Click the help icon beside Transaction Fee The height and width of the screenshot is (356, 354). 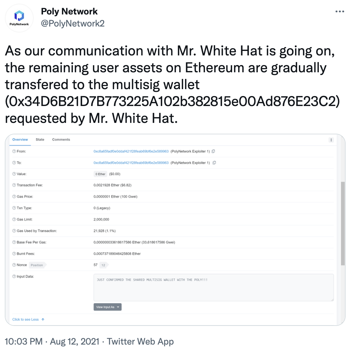click(14, 185)
